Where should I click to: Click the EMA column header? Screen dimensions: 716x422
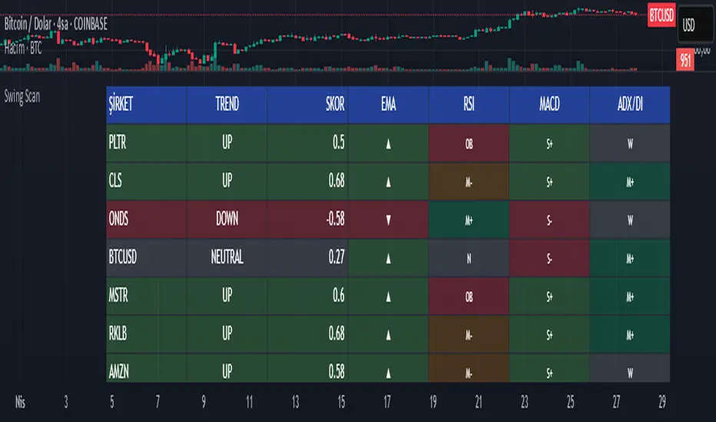click(388, 104)
